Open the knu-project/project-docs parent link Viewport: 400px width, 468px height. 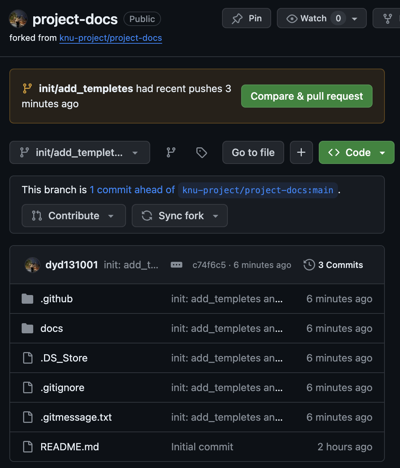point(110,38)
